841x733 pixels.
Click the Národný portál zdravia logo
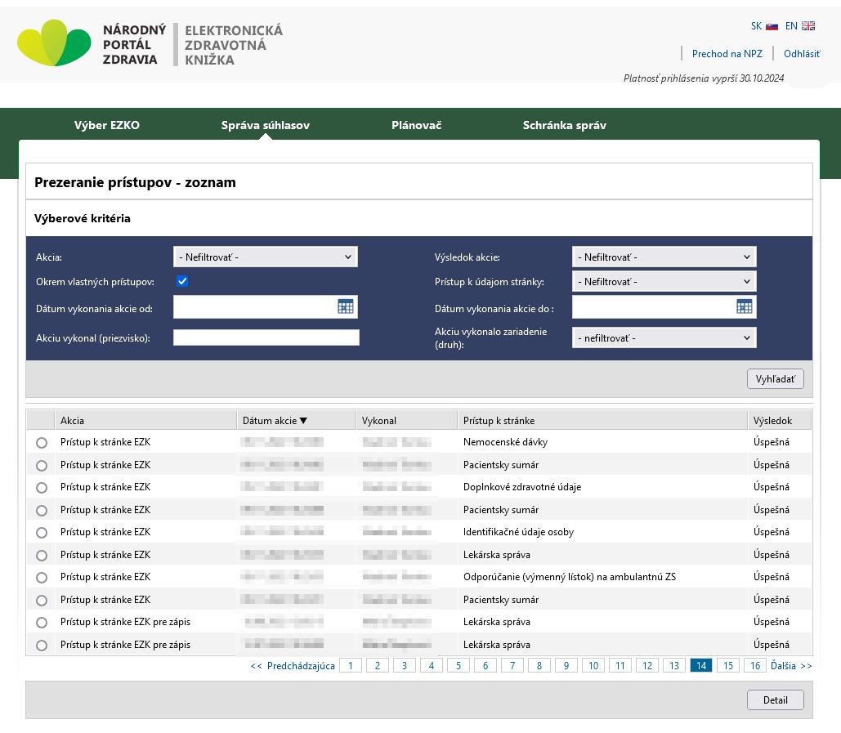coord(54,43)
